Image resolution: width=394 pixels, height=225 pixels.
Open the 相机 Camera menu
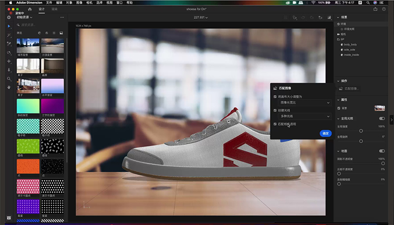[x=89, y=3]
